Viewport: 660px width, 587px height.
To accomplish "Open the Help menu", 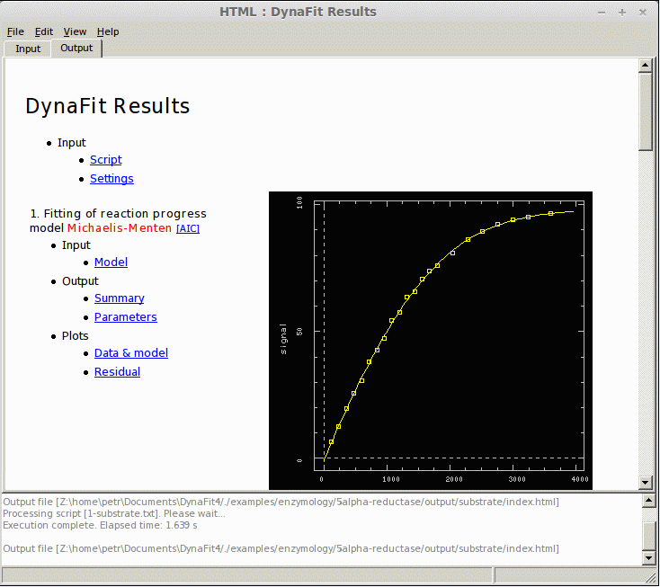I will coord(108,31).
